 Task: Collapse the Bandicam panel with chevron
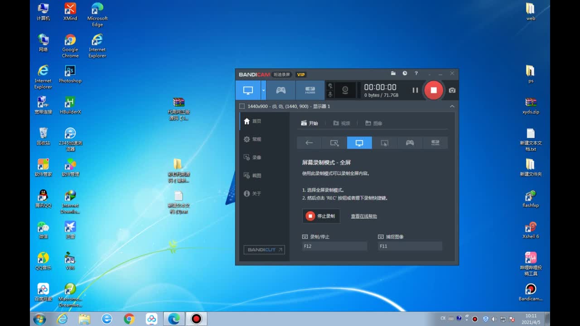[452, 106]
